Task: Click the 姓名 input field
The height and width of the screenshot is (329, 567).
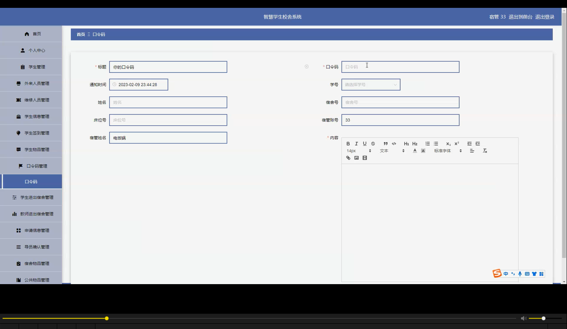Action: pyautogui.click(x=168, y=102)
